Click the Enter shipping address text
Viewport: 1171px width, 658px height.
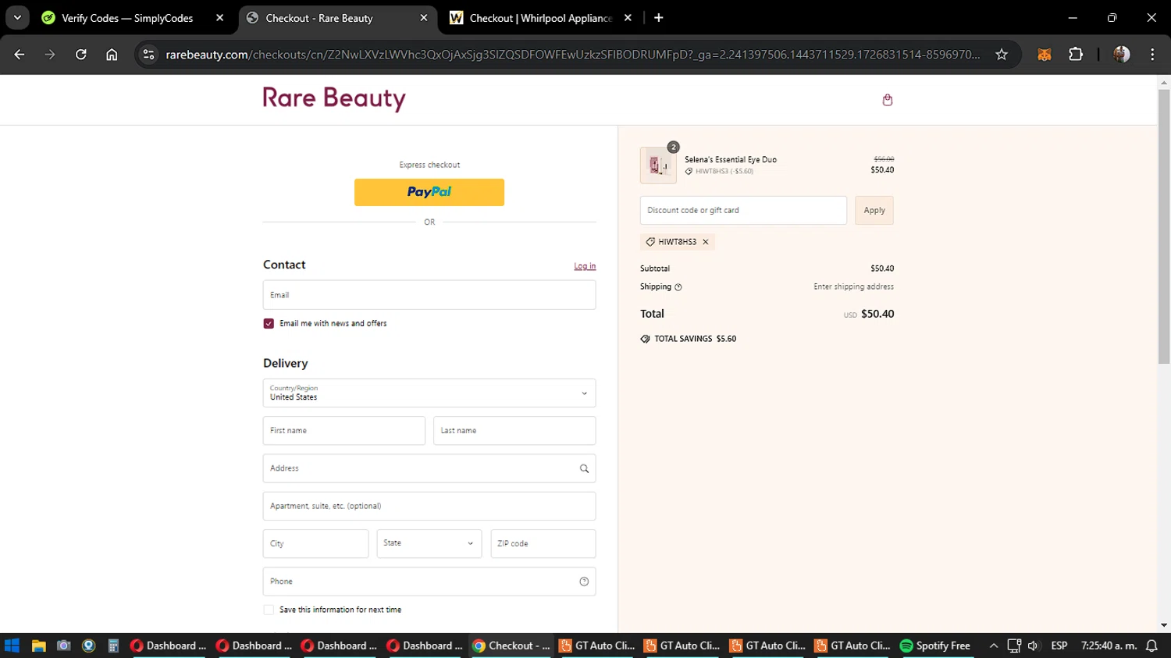pyautogui.click(x=853, y=287)
